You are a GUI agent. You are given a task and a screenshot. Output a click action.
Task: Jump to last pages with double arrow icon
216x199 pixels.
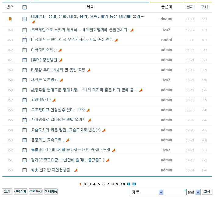134,184
